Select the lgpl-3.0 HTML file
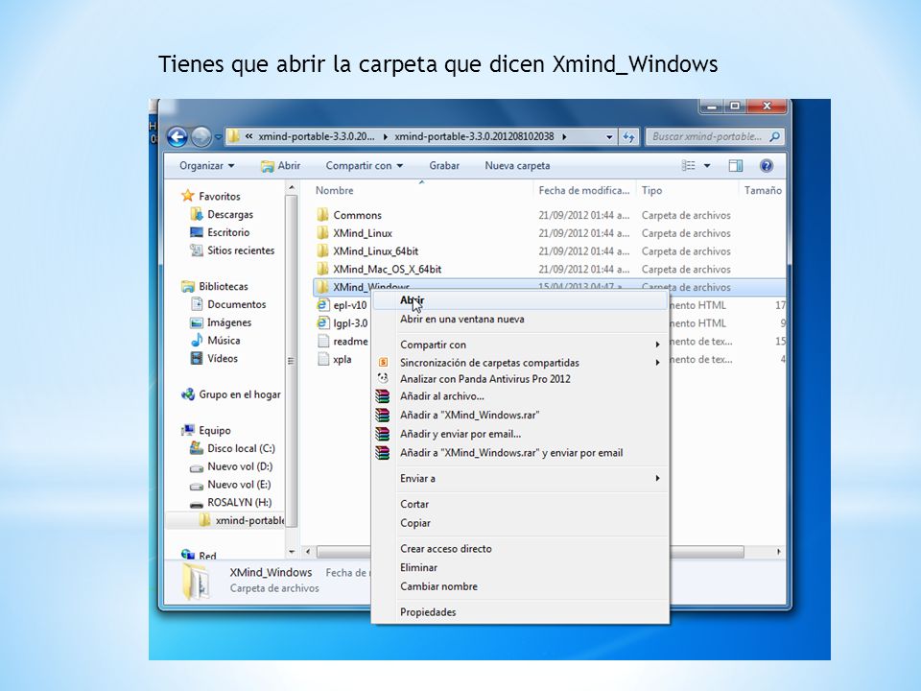 coord(342,323)
